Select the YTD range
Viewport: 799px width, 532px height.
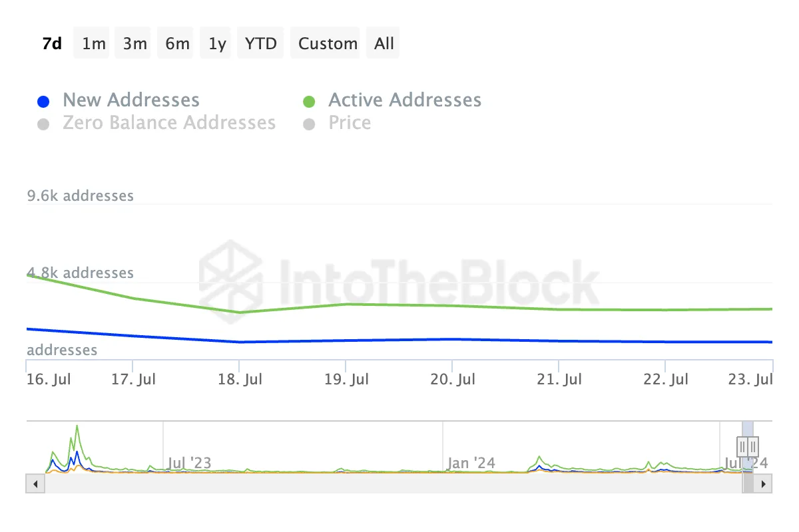(x=260, y=44)
